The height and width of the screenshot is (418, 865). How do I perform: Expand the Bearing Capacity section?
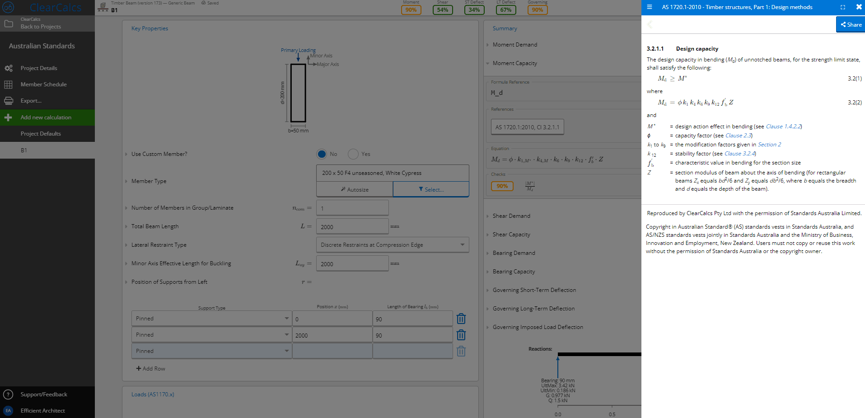514,272
